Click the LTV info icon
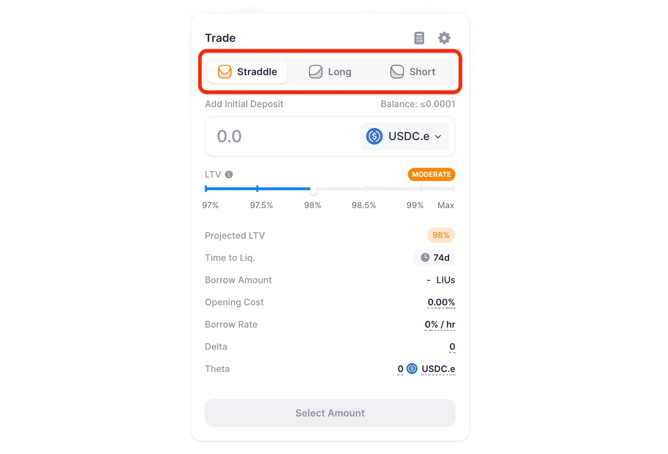 pos(229,175)
